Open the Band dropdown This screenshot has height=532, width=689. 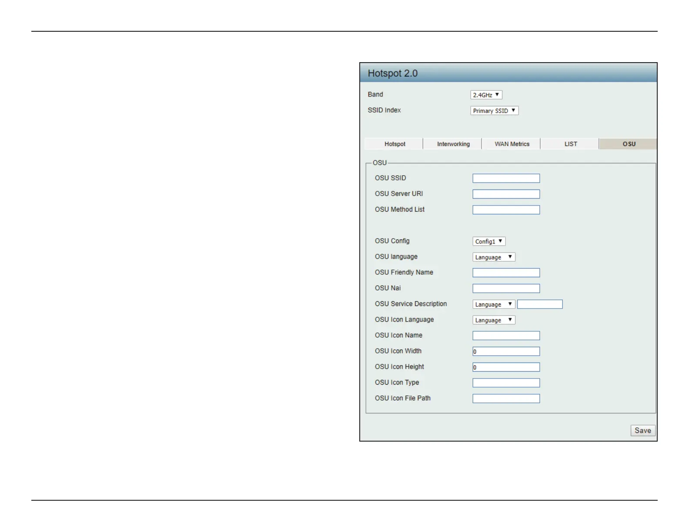point(486,95)
